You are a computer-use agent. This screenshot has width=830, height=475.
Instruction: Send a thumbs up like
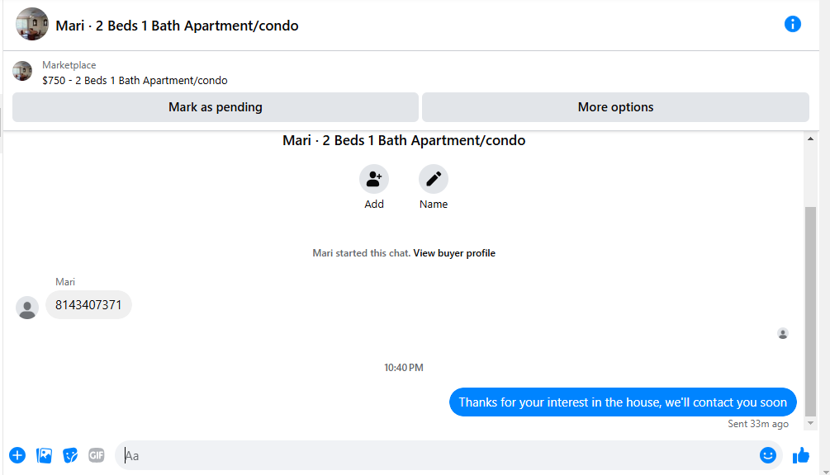801,455
